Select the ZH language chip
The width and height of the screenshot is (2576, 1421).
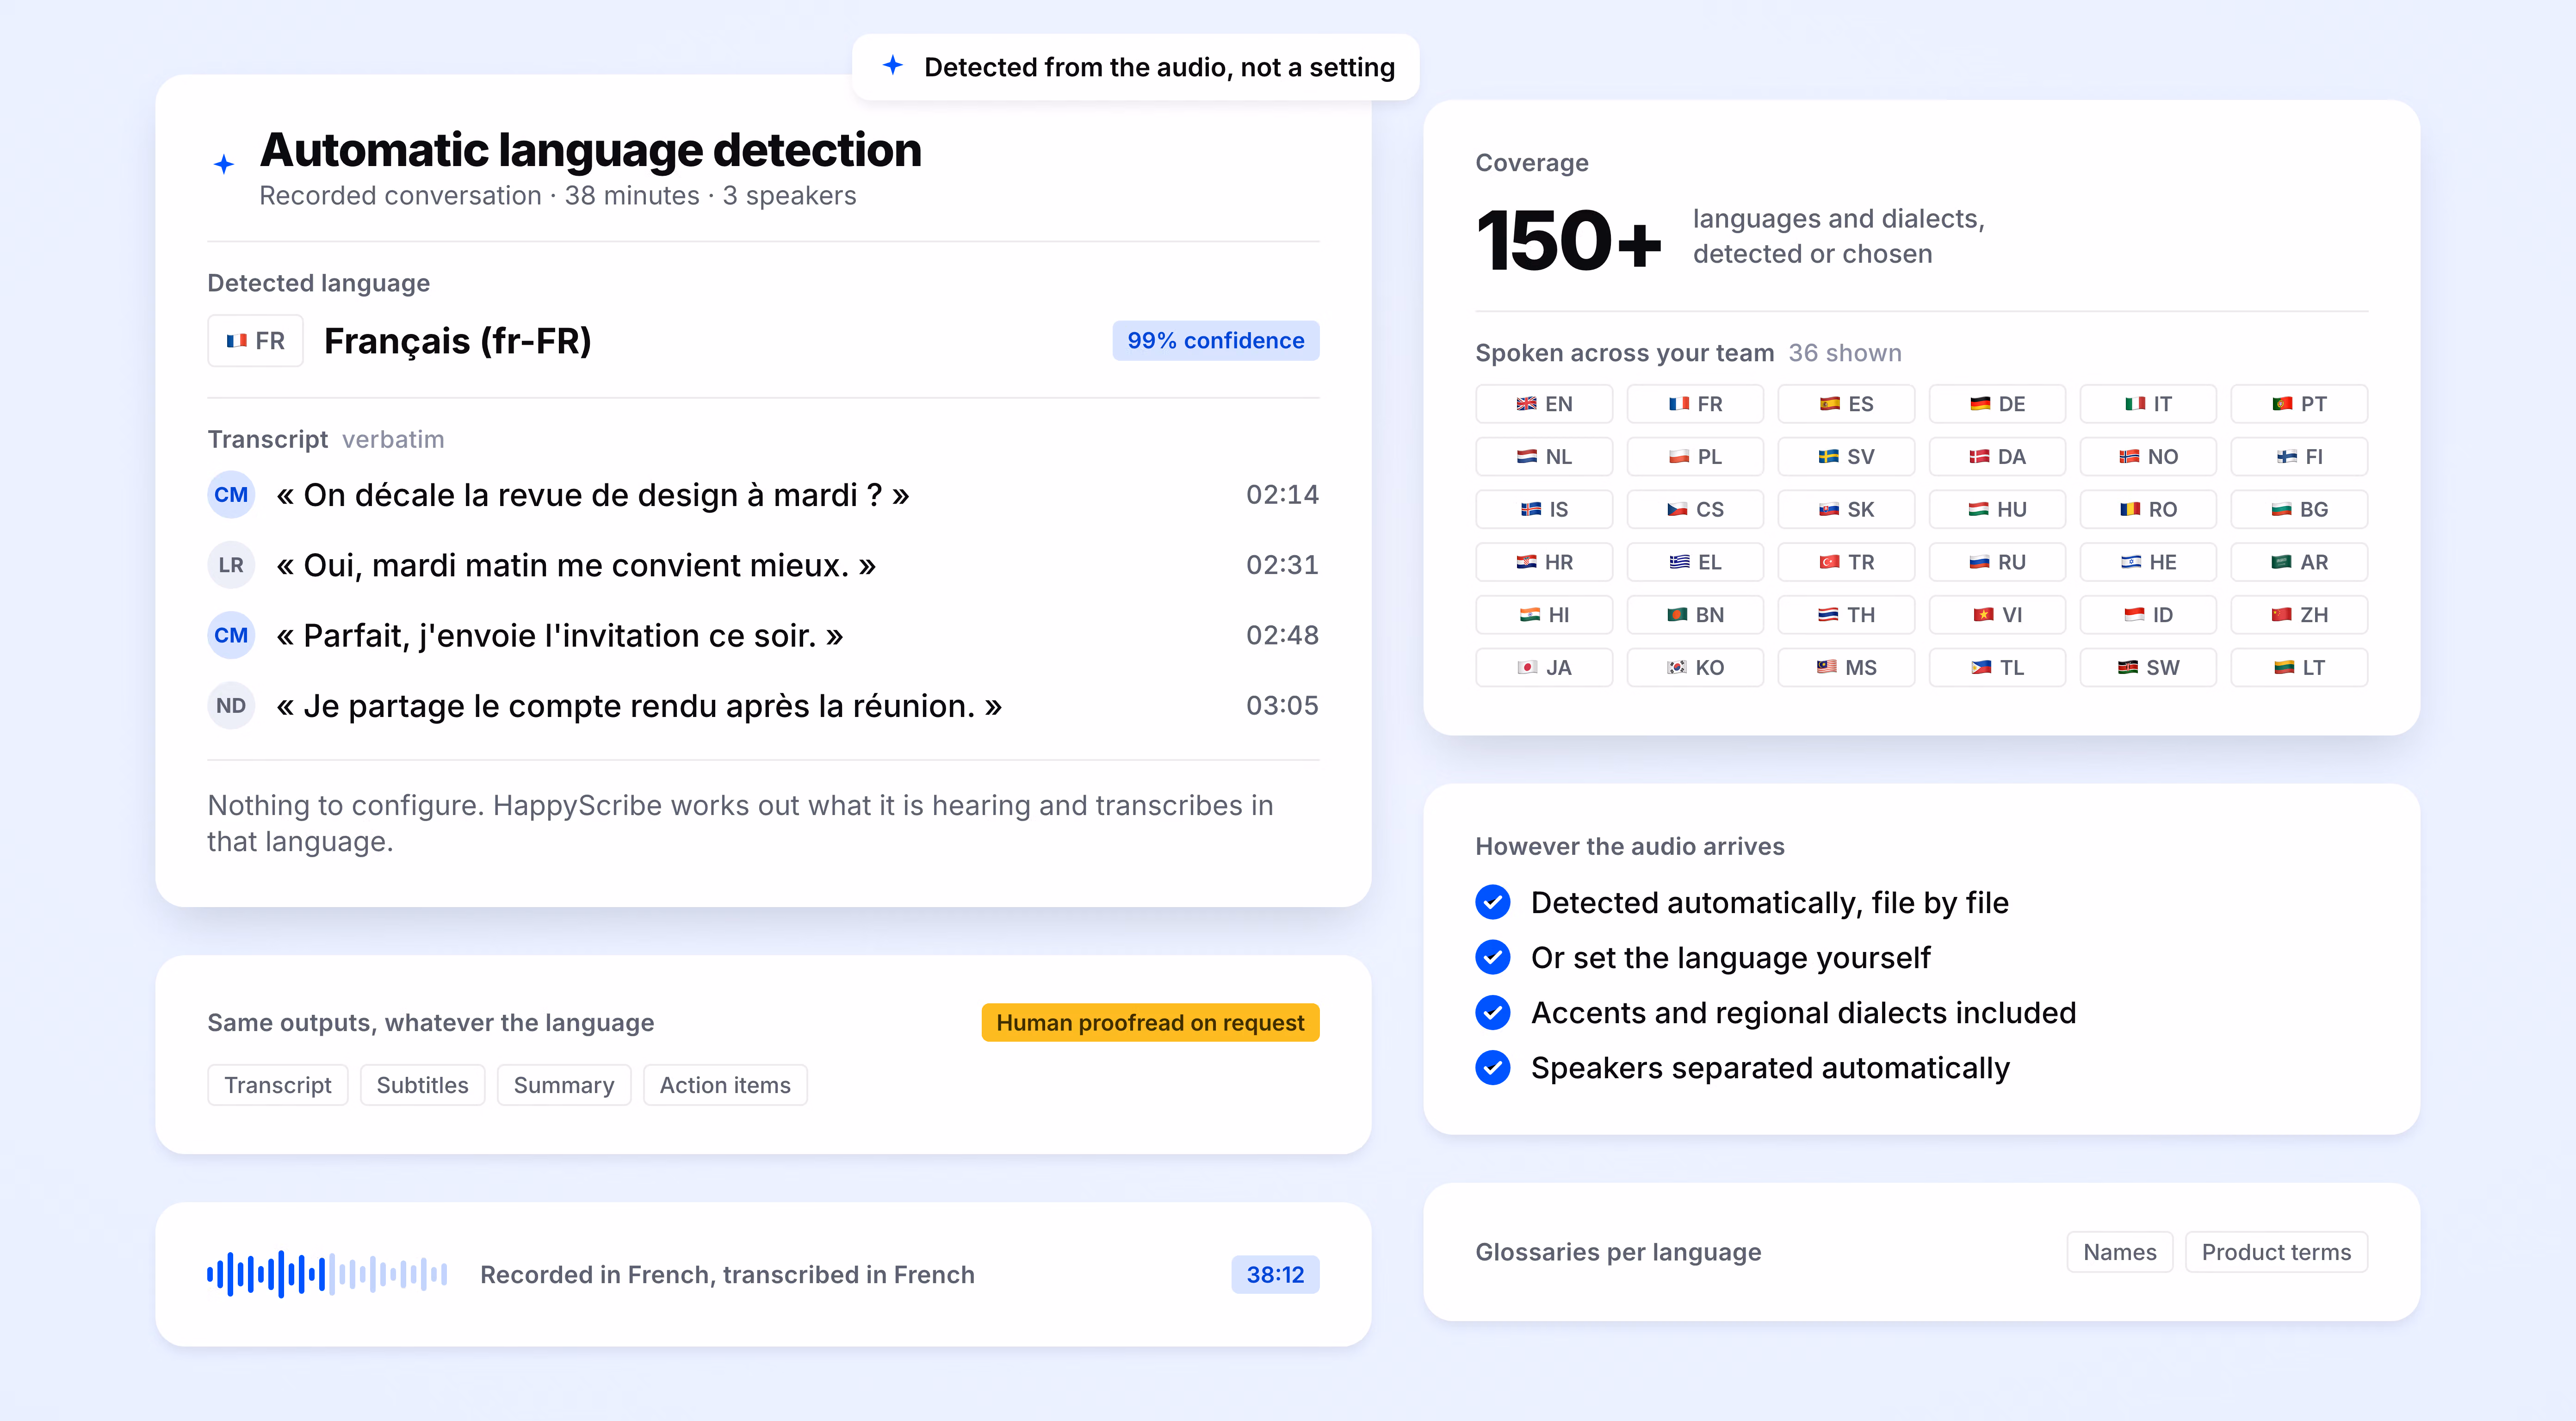point(2299,615)
